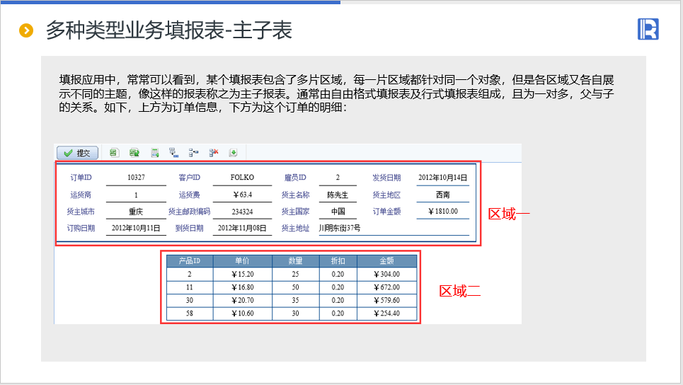Click the amount cell ￥672.00

tap(387, 287)
